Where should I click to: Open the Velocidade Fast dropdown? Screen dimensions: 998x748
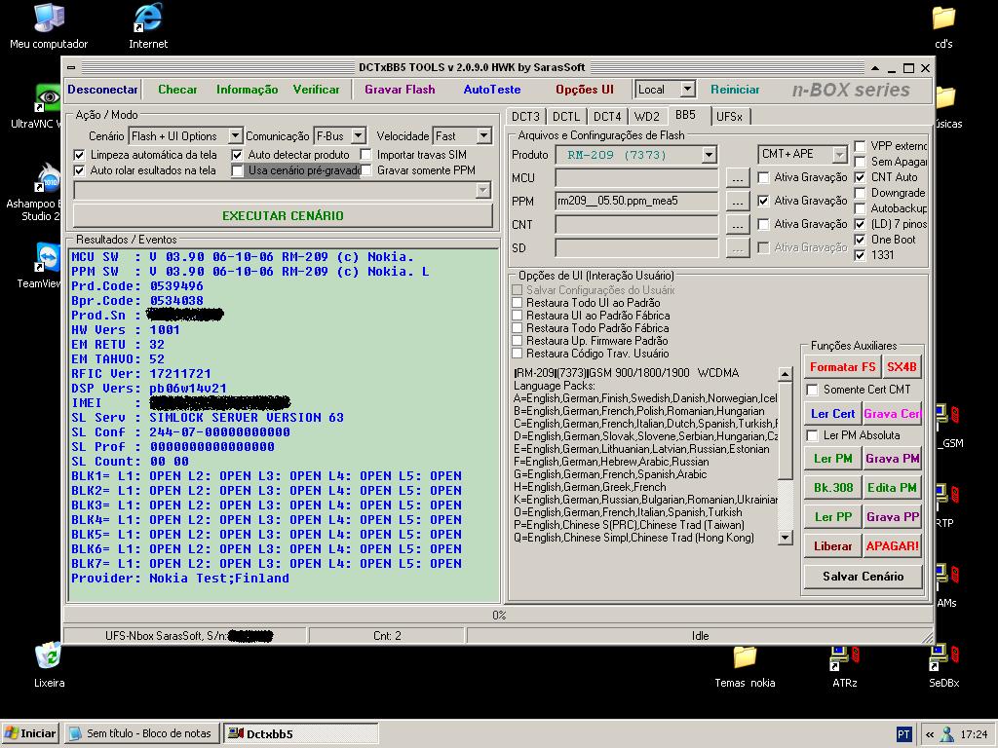coord(483,135)
